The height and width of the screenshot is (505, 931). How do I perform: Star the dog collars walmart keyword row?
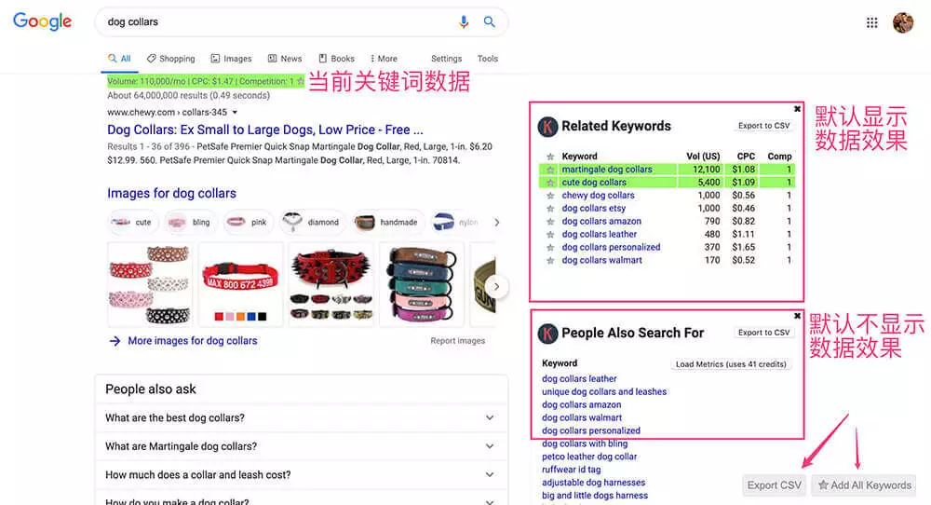550,261
